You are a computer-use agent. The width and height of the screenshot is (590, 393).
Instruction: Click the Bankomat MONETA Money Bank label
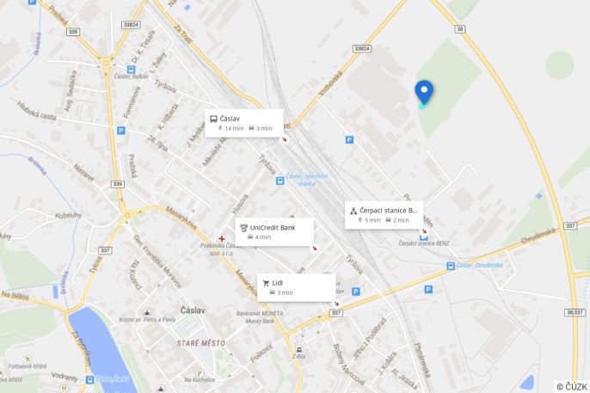[x=260, y=317]
